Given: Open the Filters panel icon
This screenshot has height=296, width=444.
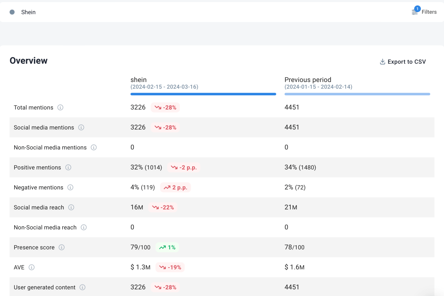Looking at the screenshot, I should tap(415, 12).
